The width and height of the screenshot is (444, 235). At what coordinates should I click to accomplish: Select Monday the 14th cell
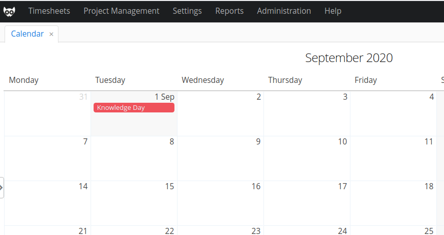click(x=47, y=203)
